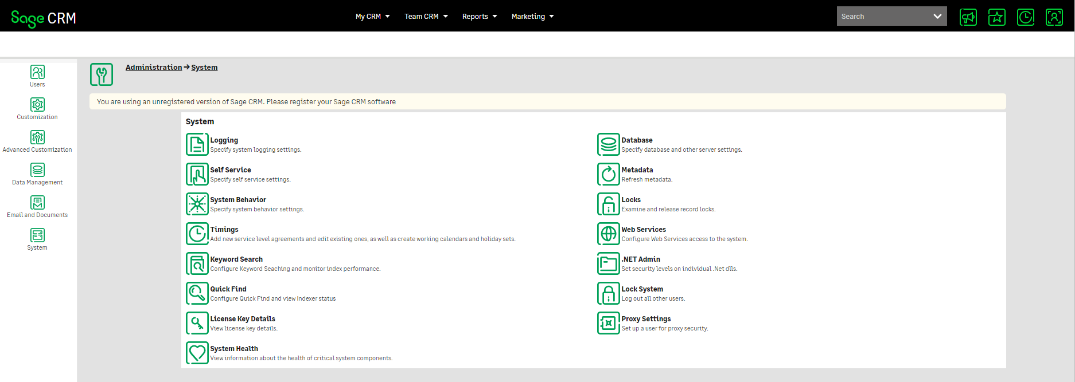
Task: Click the Self Service touch icon
Action: tap(197, 174)
